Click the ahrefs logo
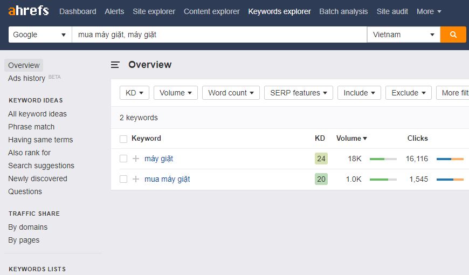Screen dimensions: 469x275 coord(29,11)
